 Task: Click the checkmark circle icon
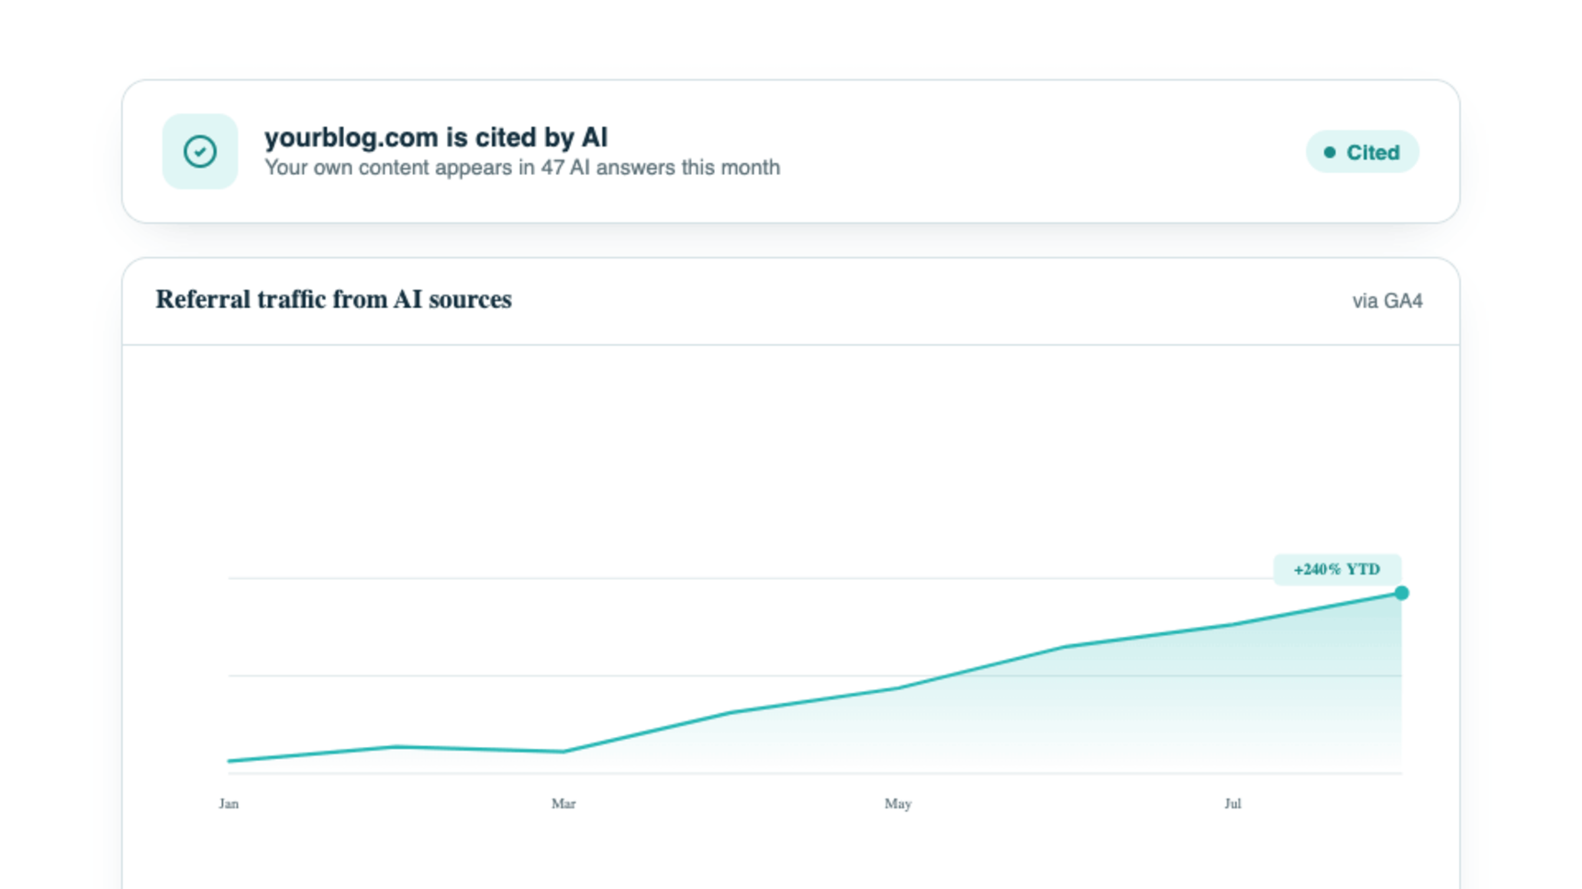pos(200,151)
